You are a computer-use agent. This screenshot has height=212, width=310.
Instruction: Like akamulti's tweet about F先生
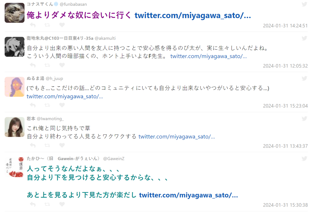[x=62, y=65]
